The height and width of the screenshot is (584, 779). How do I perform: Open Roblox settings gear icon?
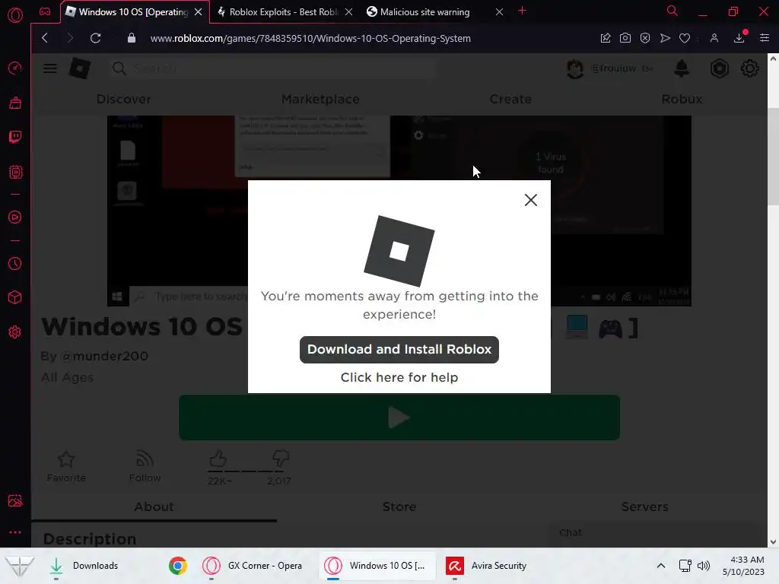[749, 68]
